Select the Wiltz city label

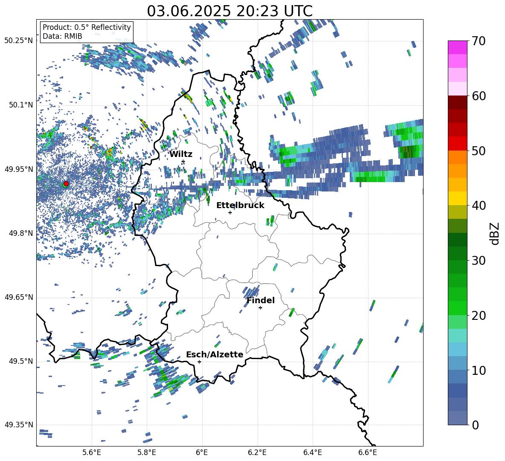[x=181, y=154]
